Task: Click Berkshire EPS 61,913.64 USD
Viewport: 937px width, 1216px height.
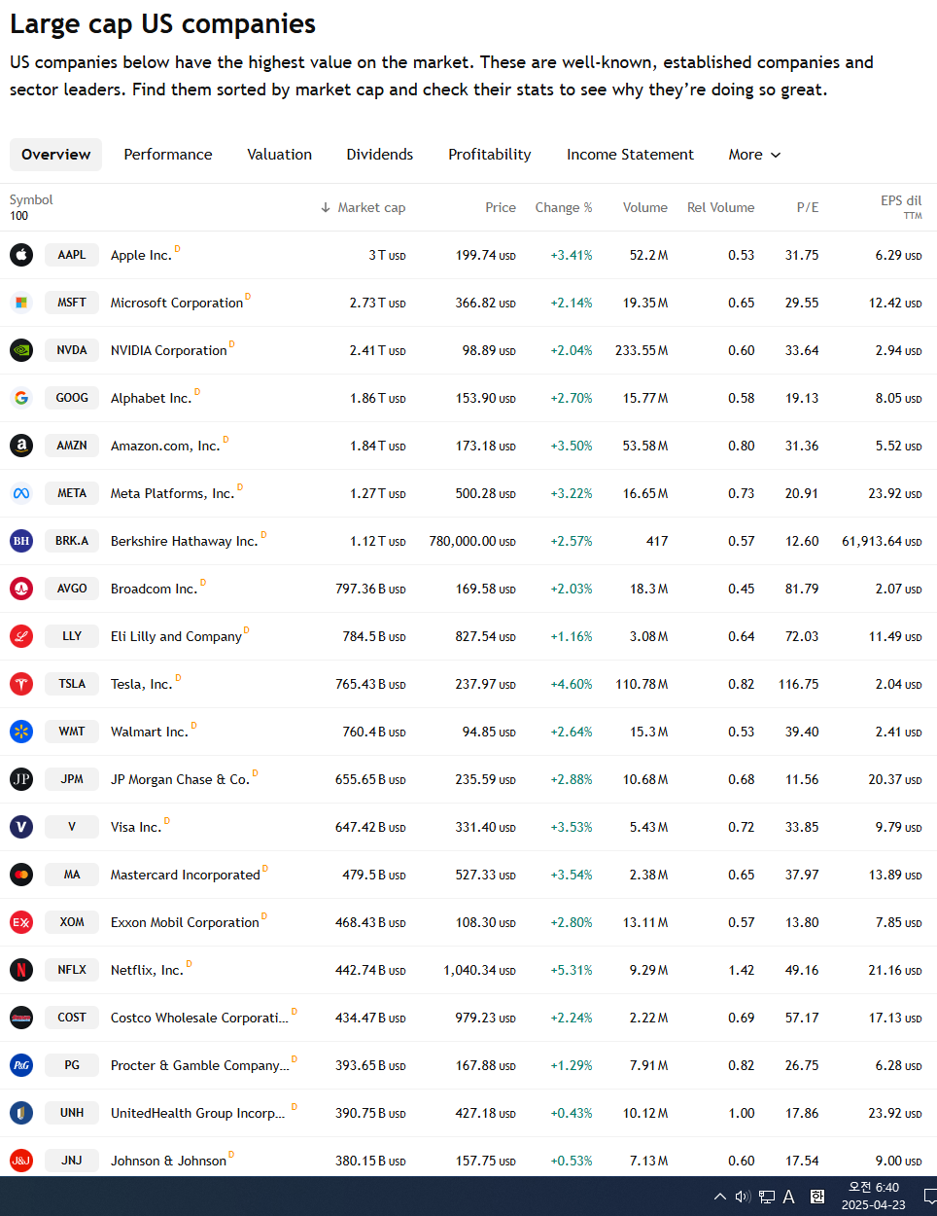Action: point(882,541)
